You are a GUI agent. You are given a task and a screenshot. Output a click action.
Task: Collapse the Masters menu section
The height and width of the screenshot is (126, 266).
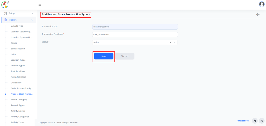pos(32,20)
